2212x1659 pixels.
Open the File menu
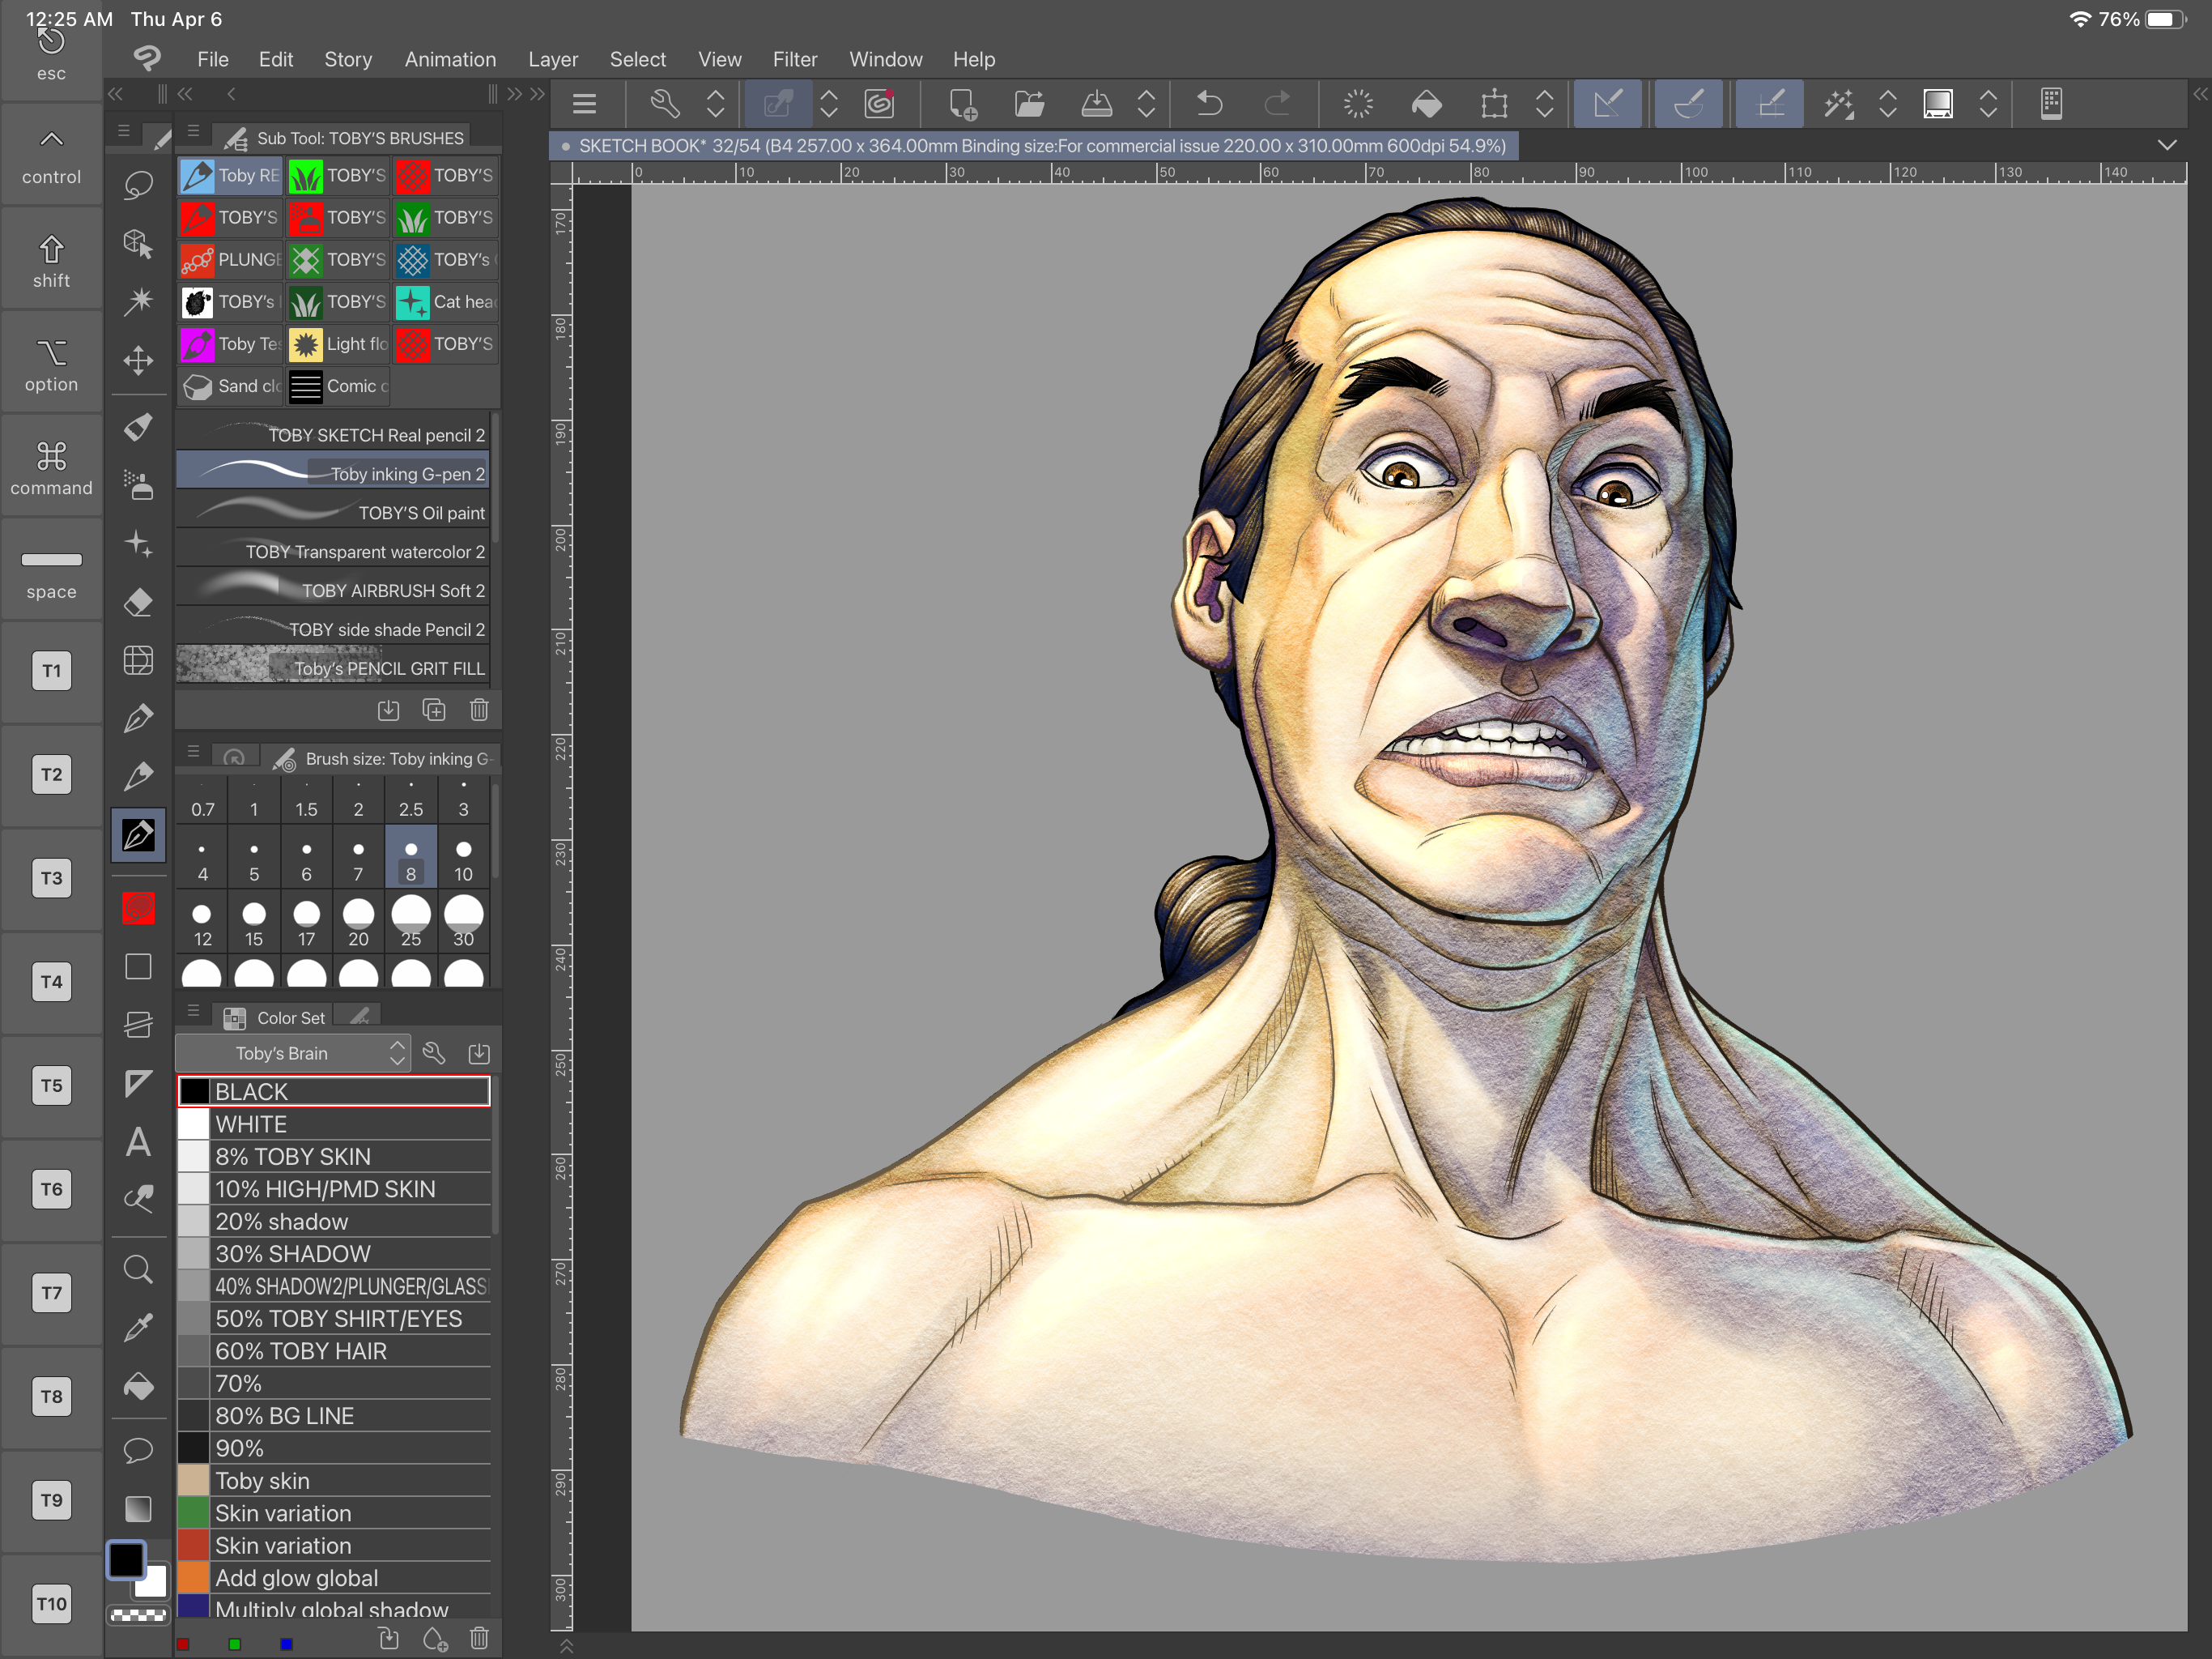213,59
